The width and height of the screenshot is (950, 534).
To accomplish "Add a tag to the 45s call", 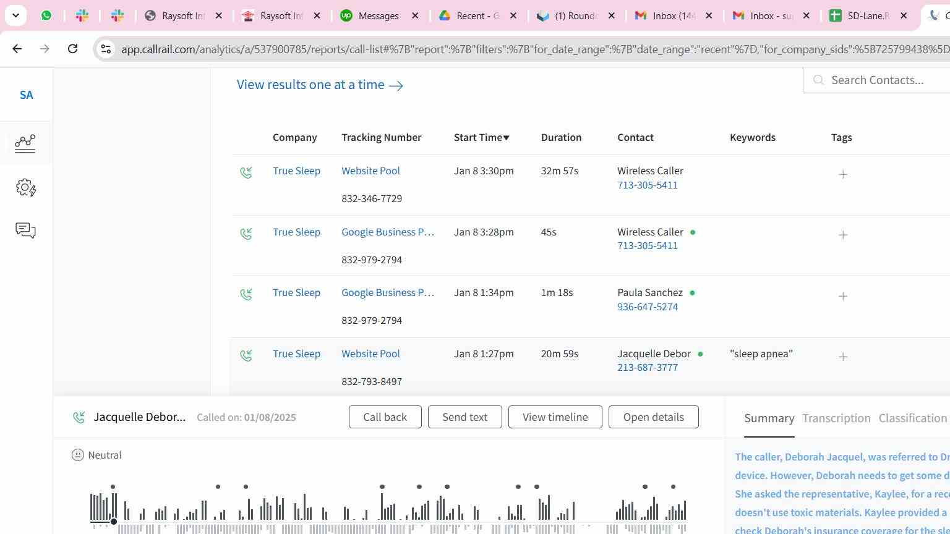I will pyautogui.click(x=842, y=235).
